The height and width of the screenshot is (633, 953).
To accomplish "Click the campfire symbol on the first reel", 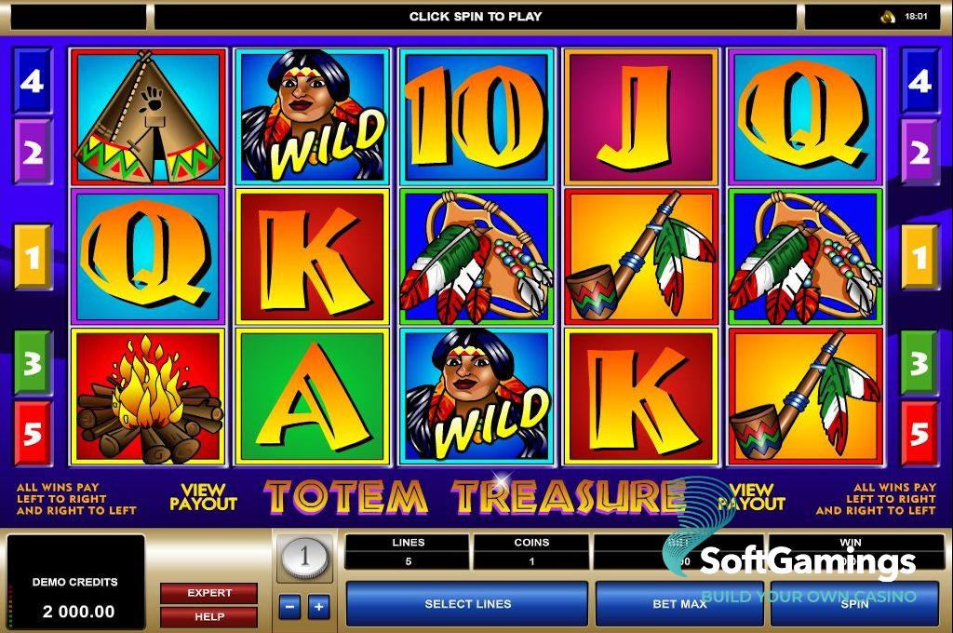I will (148, 397).
